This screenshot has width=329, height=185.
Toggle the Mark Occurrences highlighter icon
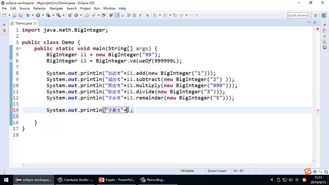(x=117, y=15)
